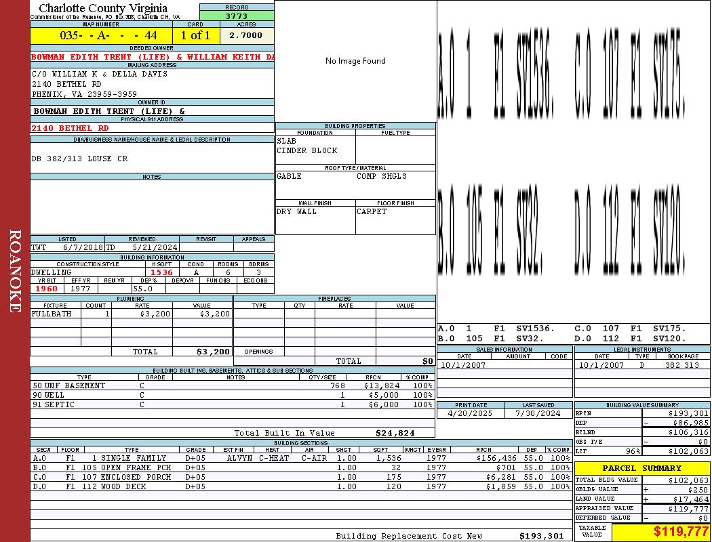Image resolution: width=712 pixels, height=542 pixels.
Task: Click OBLDG value $250
Action: tap(698, 490)
